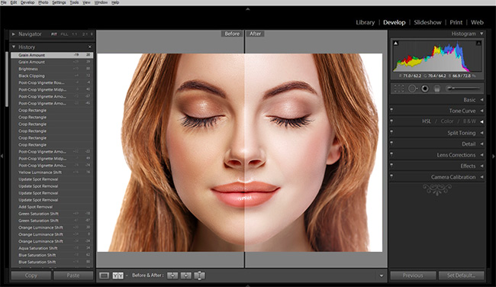Select the Spot Removal tool
The image size is (496, 287).
412,89
